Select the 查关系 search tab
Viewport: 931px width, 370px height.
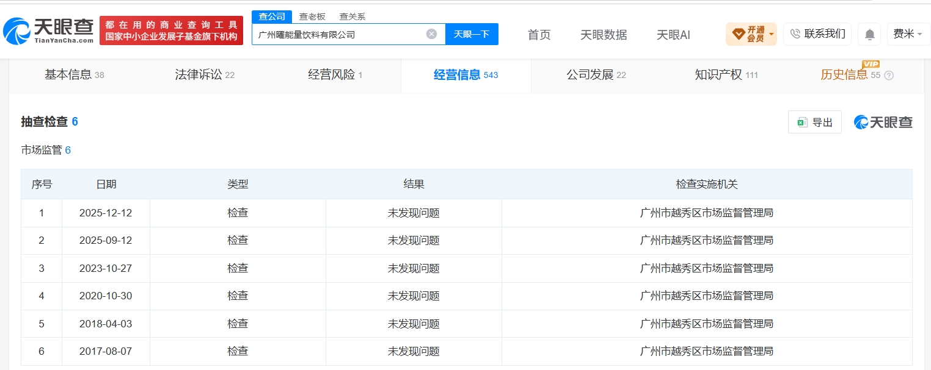[x=352, y=16]
